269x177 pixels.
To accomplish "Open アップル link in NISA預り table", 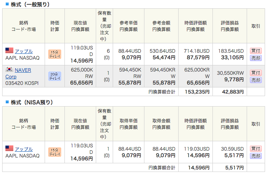I will click(24, 149).
